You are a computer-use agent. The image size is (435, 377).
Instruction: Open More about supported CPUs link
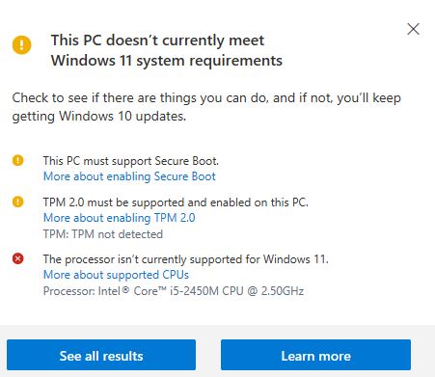coord(116,275)
